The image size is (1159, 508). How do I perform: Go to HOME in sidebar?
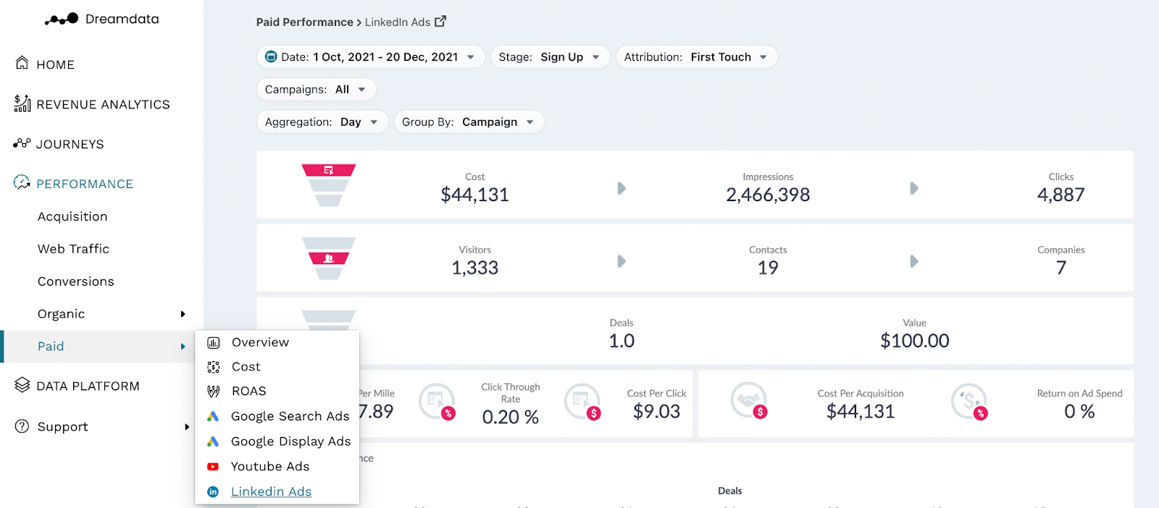click(55, 64)
